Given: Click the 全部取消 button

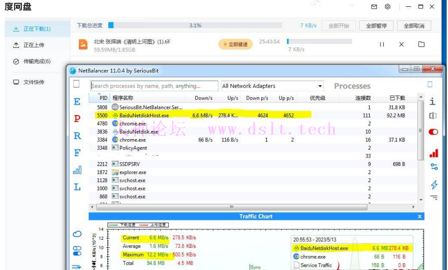Looking at the screenshot, I should click(x=414, y=26).
